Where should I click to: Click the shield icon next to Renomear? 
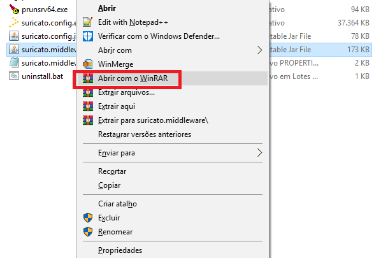(88, 232)
